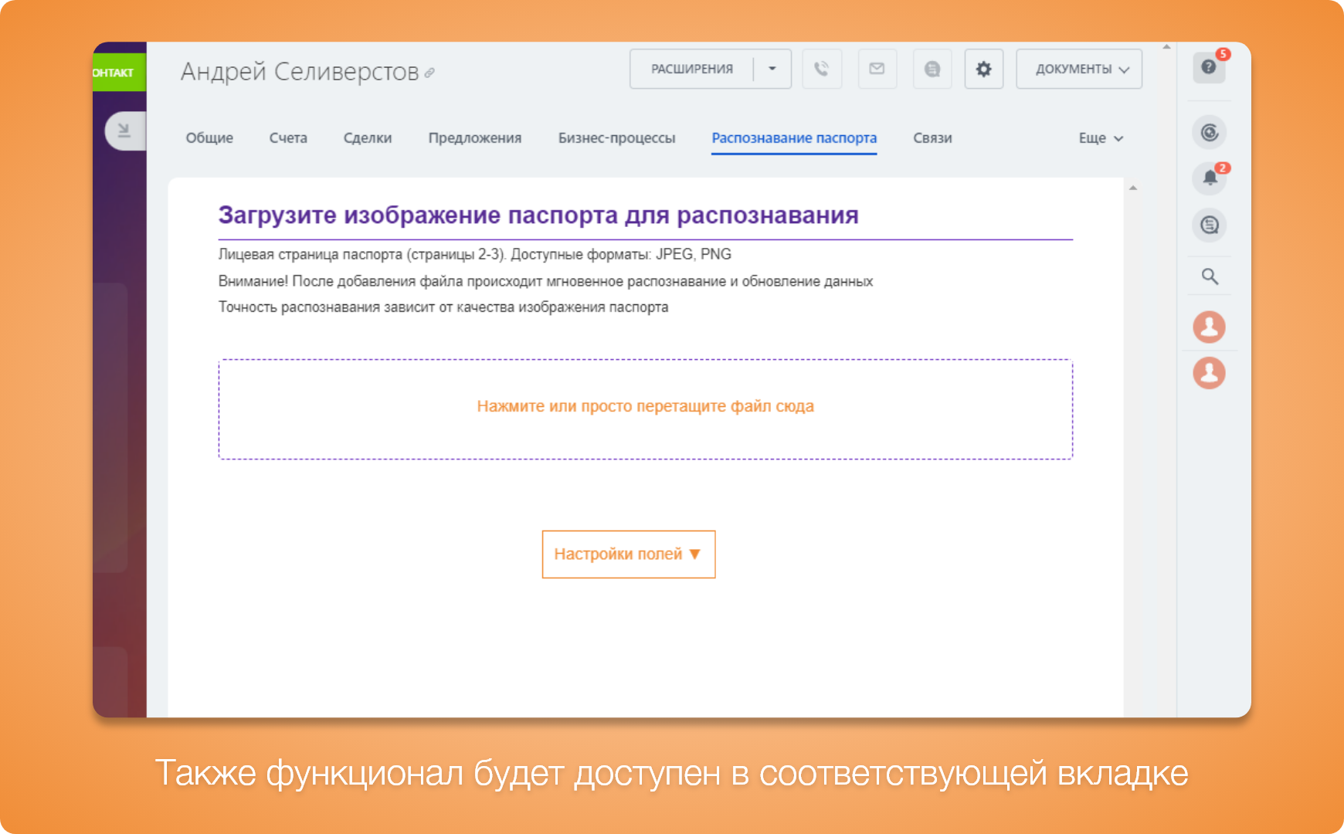
Task: Click the Расширения button
Action: pyautogui.click(x=691, y=69)
